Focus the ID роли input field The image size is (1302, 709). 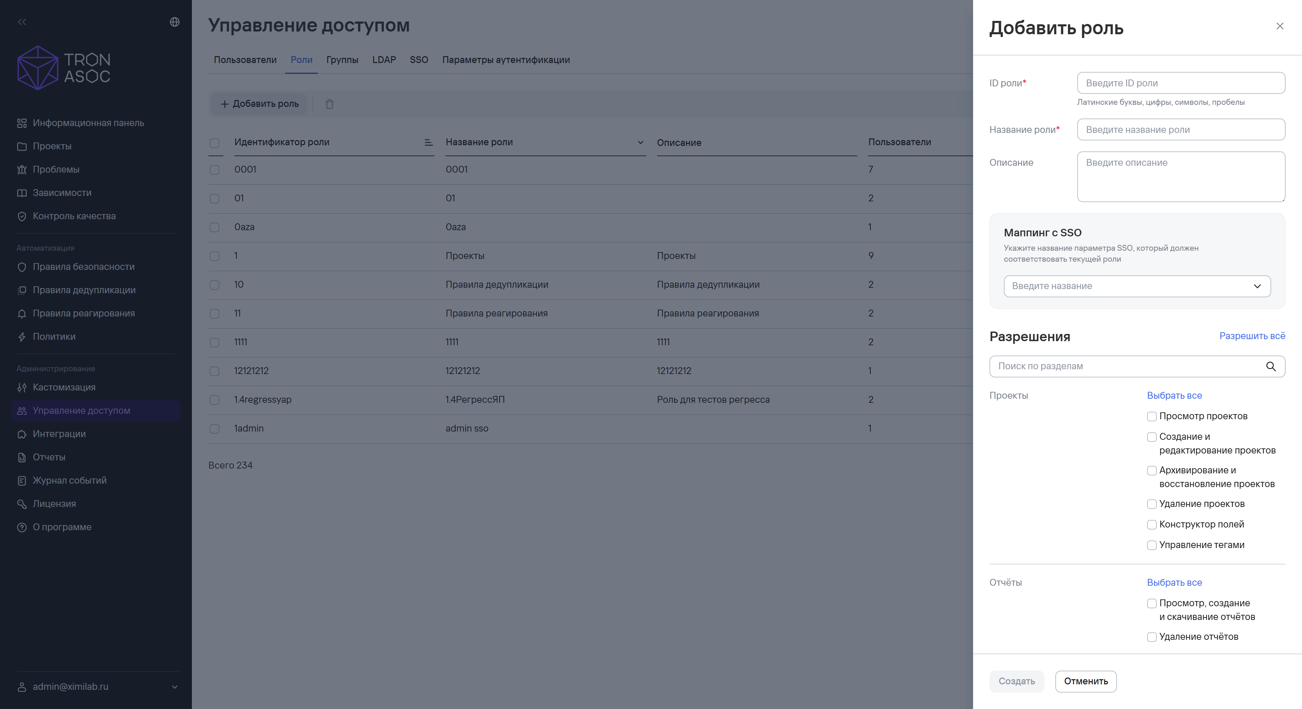click(1181, 83)
